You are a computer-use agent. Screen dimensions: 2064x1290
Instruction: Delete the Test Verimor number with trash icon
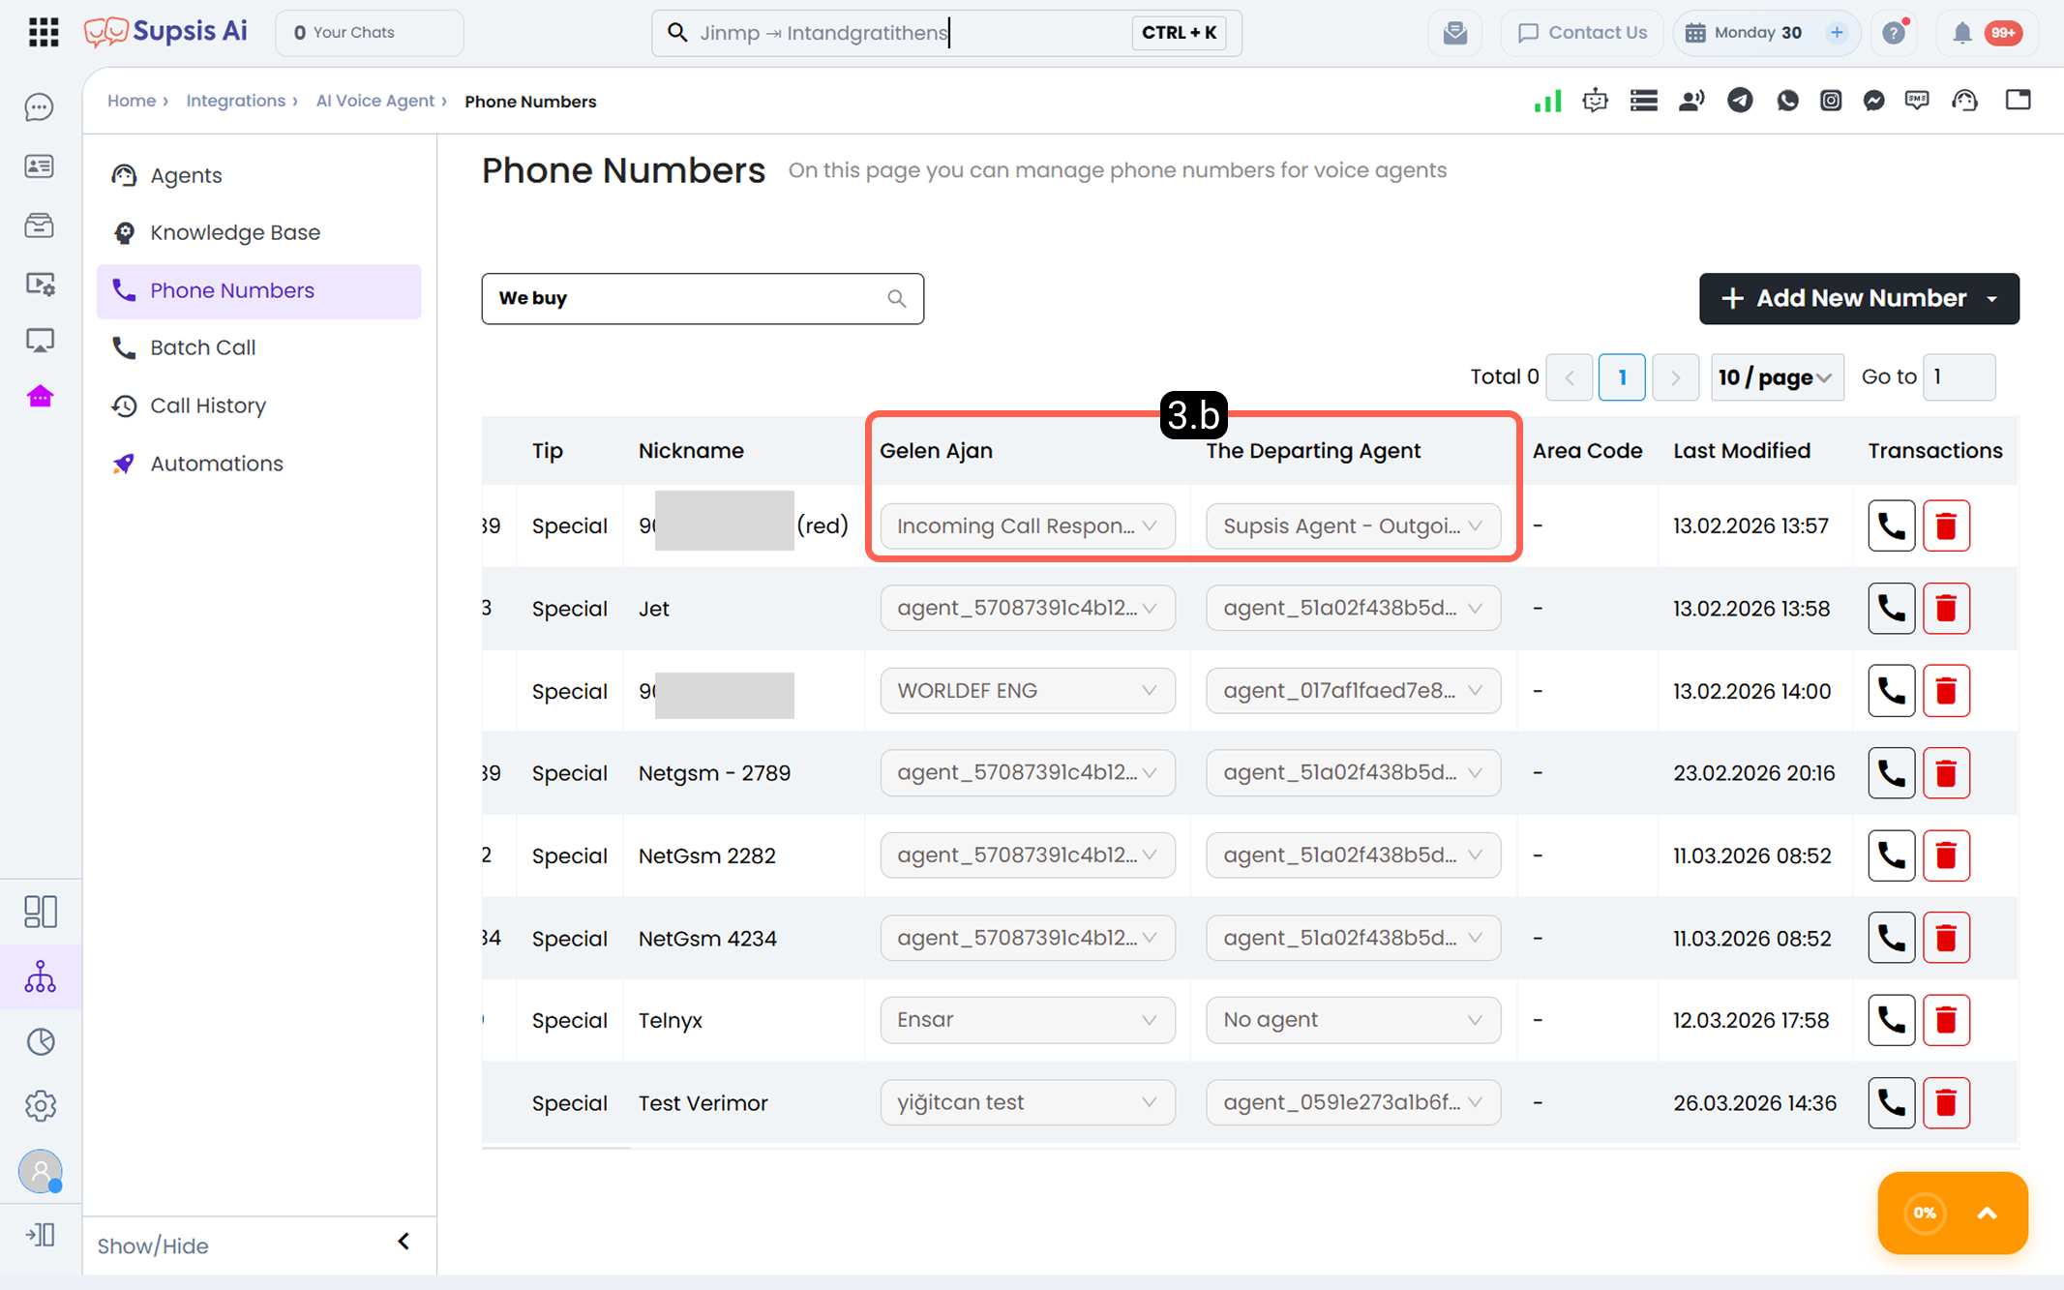coord(1946,1102)
